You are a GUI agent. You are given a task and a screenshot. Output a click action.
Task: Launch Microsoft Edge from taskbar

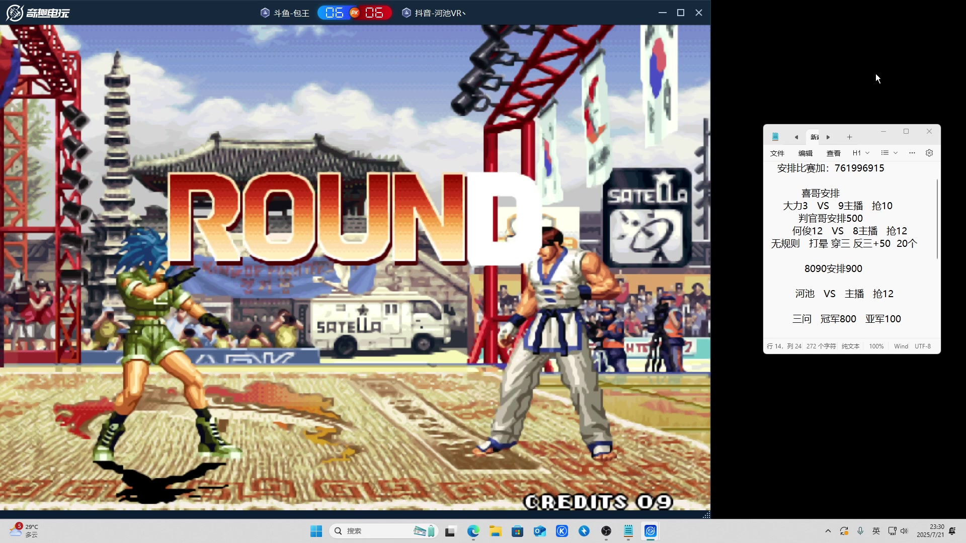[473, 531]
